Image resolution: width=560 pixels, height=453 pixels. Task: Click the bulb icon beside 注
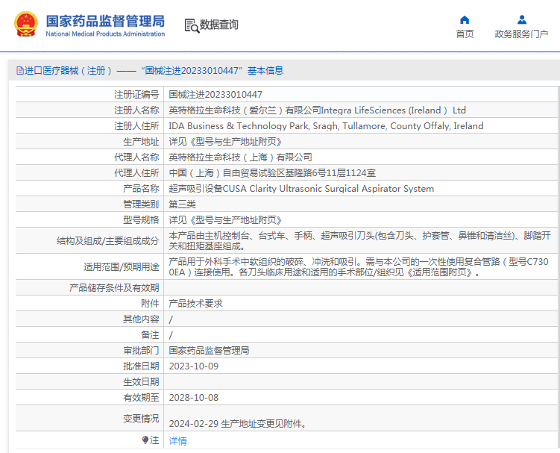(145, 440)
